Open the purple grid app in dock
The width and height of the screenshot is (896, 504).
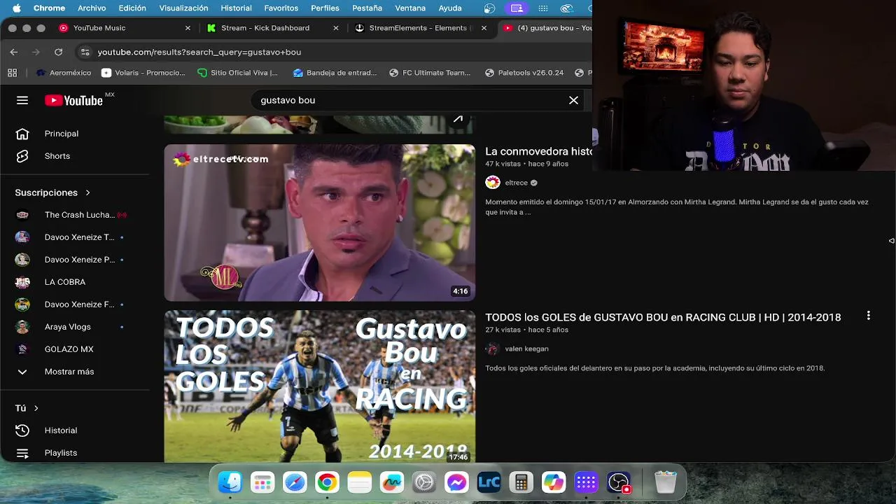pos(586,482)
